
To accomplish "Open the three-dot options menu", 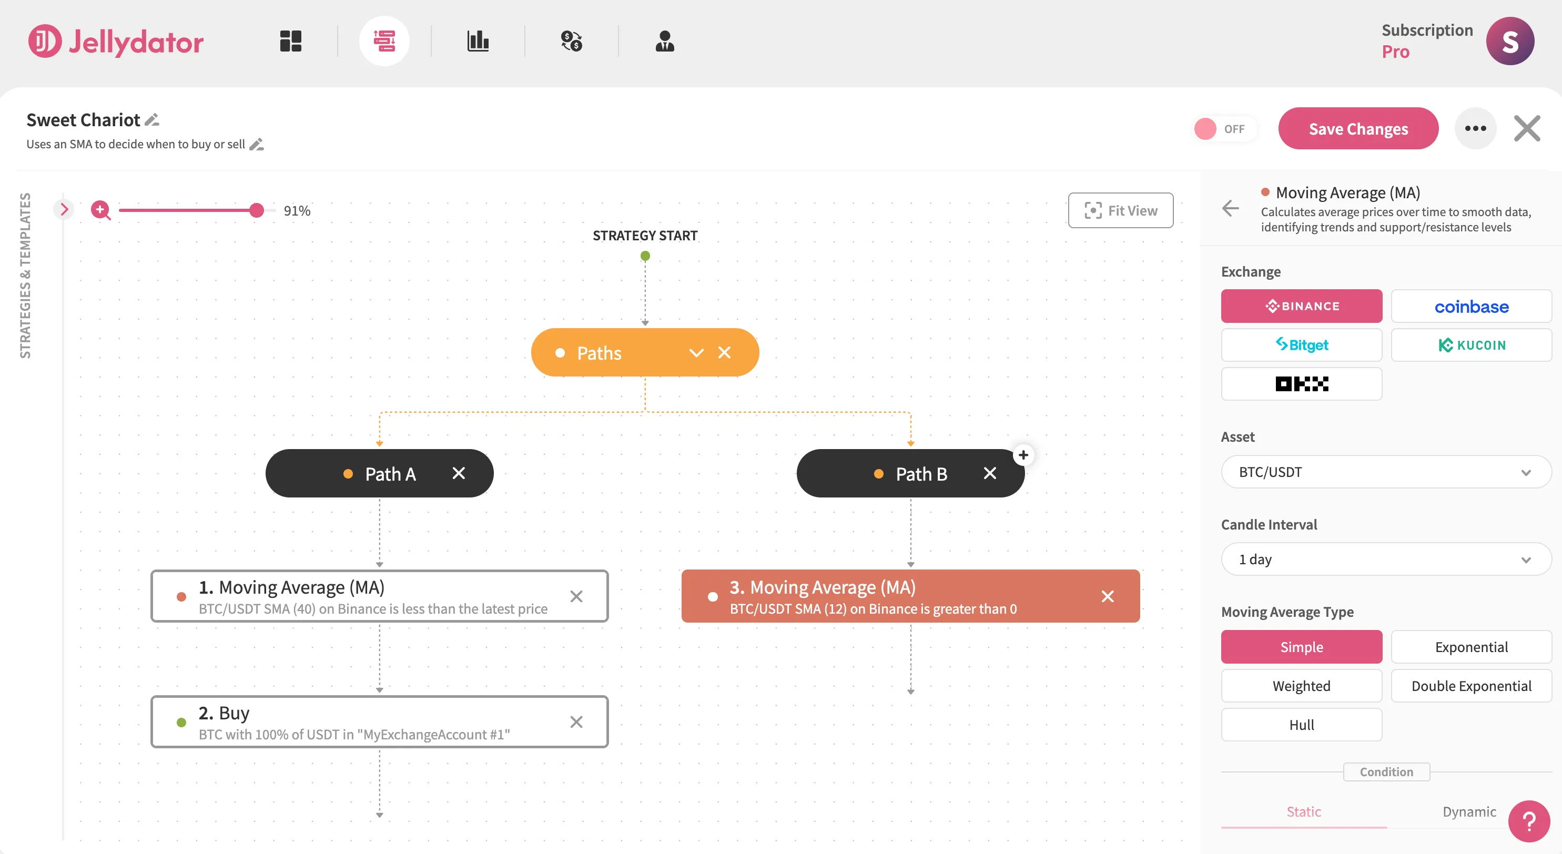I will pos(1476,128).
